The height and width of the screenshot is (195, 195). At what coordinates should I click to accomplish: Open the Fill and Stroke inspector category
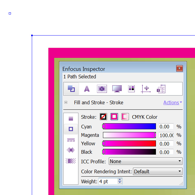point(71,89)
